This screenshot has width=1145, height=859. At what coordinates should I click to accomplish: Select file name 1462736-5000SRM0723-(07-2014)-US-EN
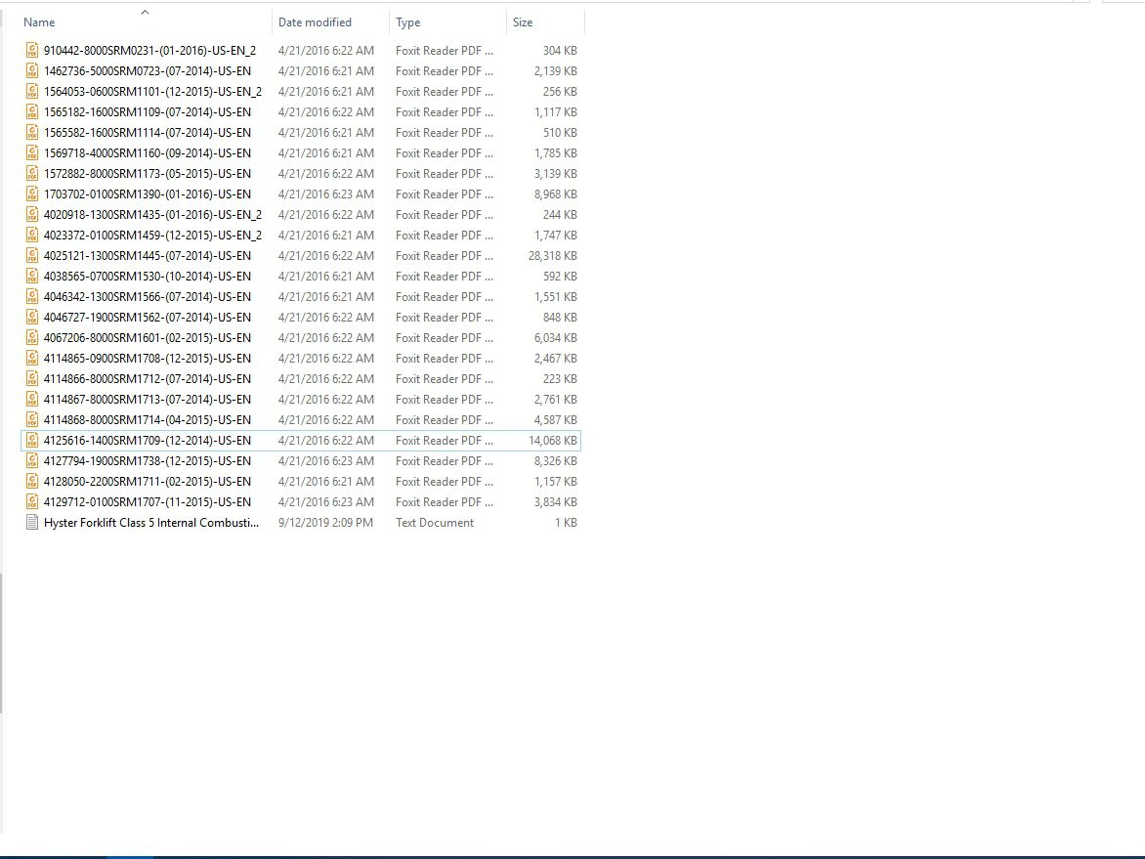click(148, 71)
